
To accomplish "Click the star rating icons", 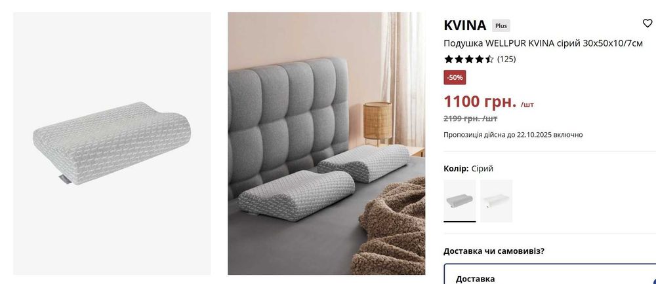I will (x=468, y=59).
